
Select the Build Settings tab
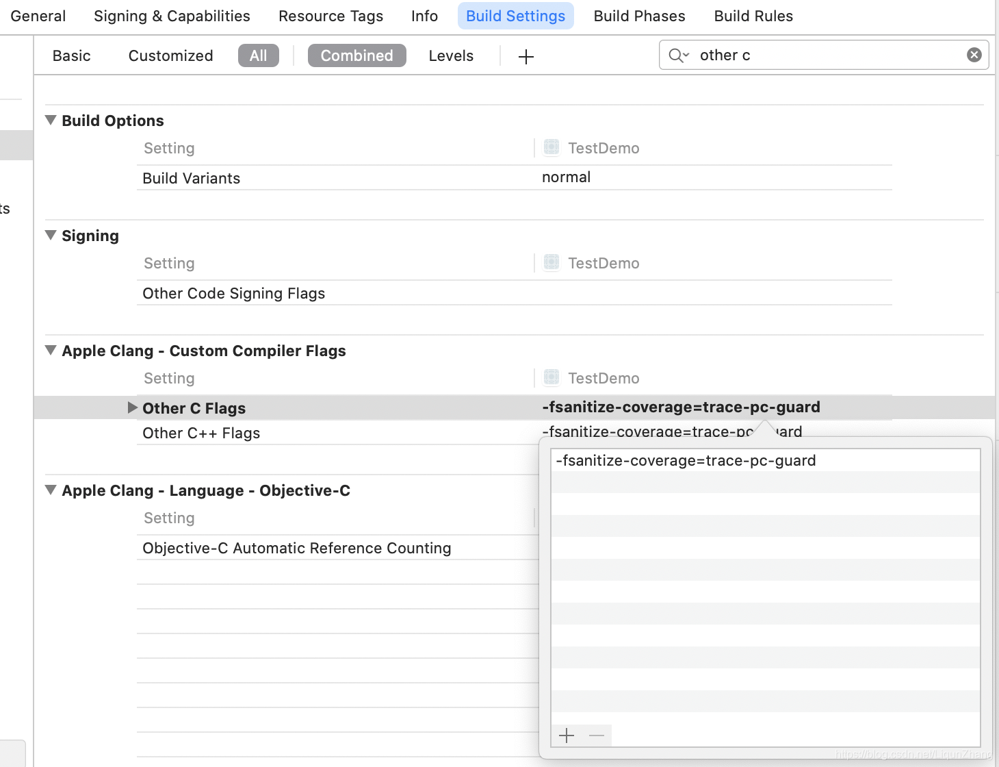coord(516,16)
